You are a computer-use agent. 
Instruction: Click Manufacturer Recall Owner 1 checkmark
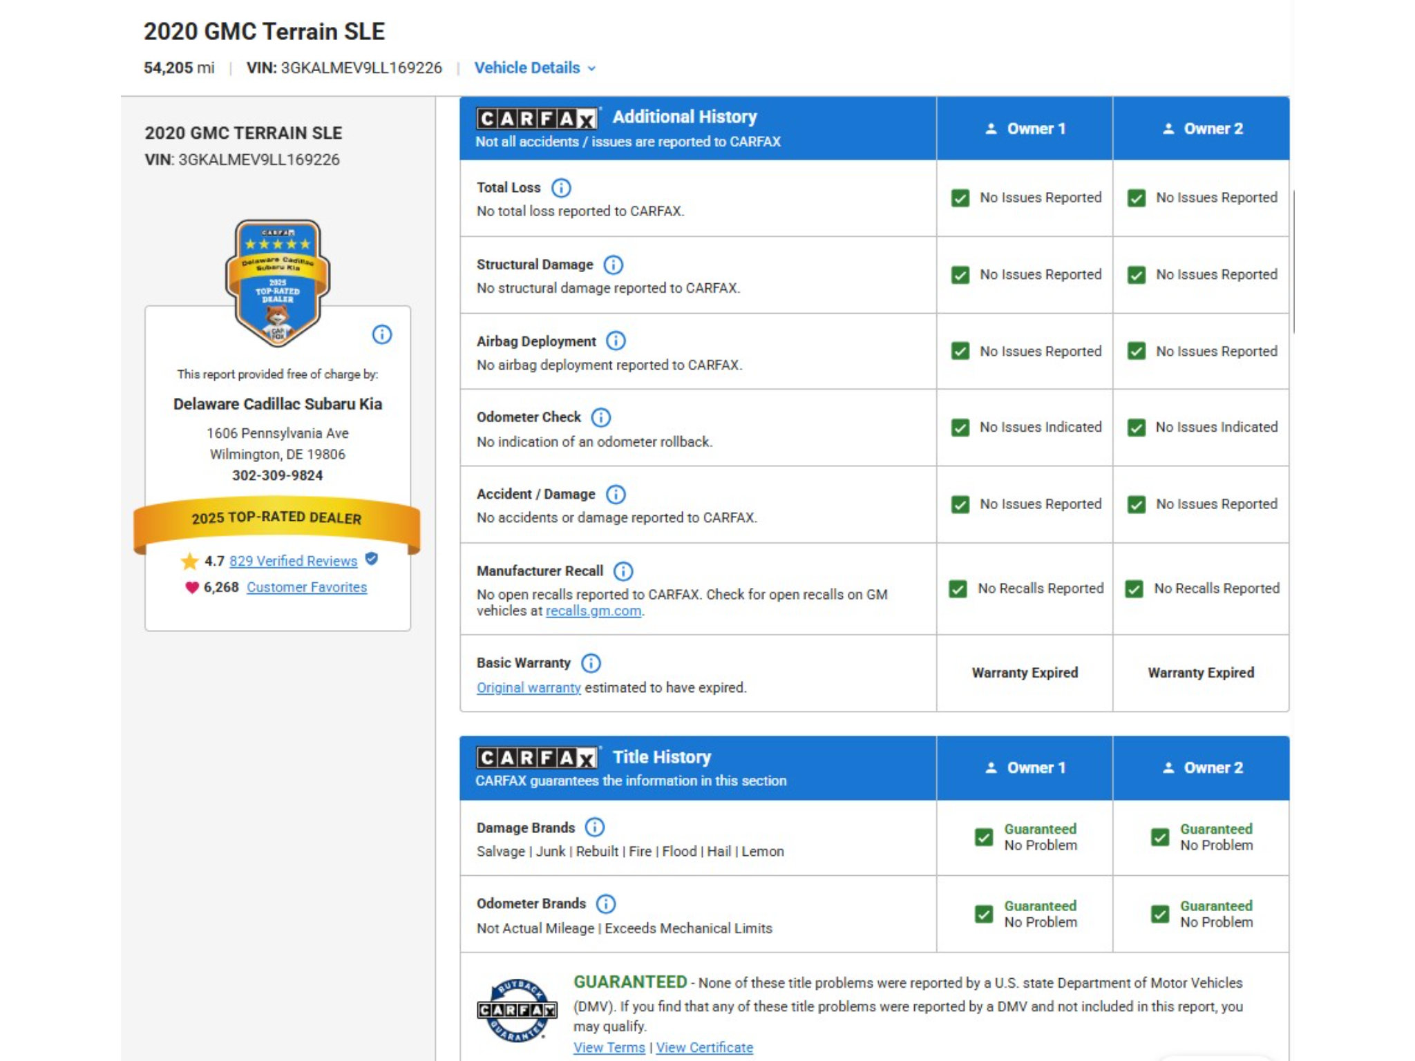tap(958, 589)
